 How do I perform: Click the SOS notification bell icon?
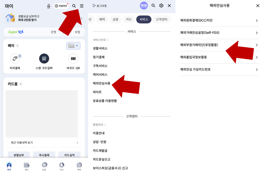point(48,5)
